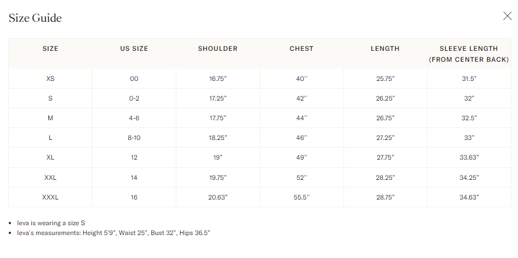The width and height of the screenshot is (518, 258).
Task: Click the Size Guide heading
Action: 35,18
